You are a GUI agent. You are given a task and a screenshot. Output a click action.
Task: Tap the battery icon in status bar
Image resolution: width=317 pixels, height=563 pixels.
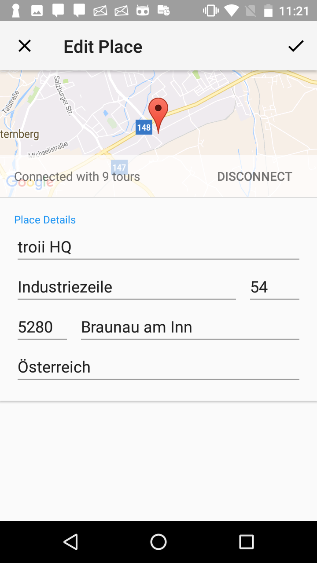coord(268,11)
